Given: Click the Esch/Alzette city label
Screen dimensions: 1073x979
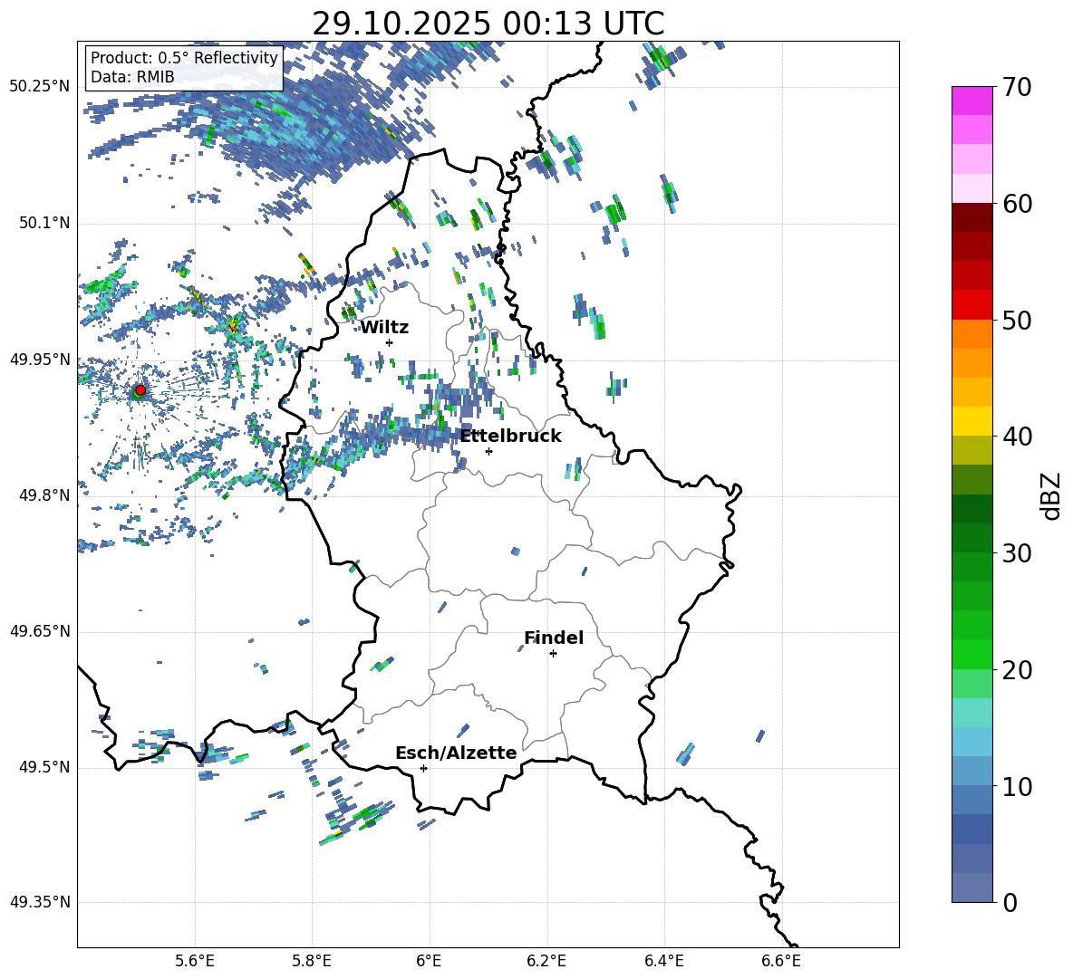Looking at the screenshot, I should (456, 753).
